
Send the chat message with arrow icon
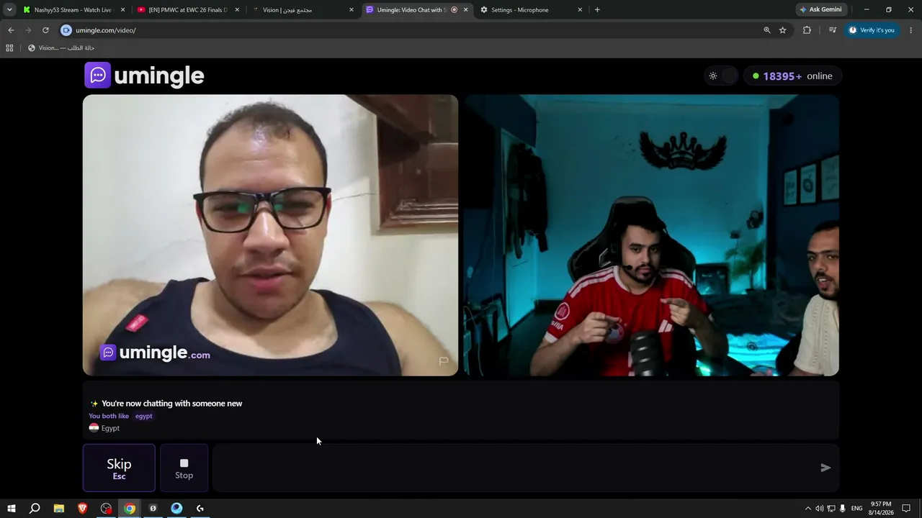[825, 468]
